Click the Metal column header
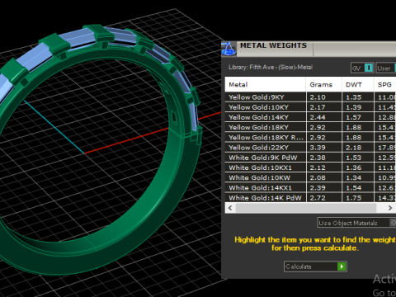This screenshot has width=396, height=297. (265, 84)
